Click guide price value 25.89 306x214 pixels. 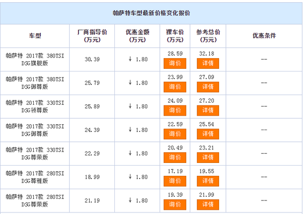92,106
